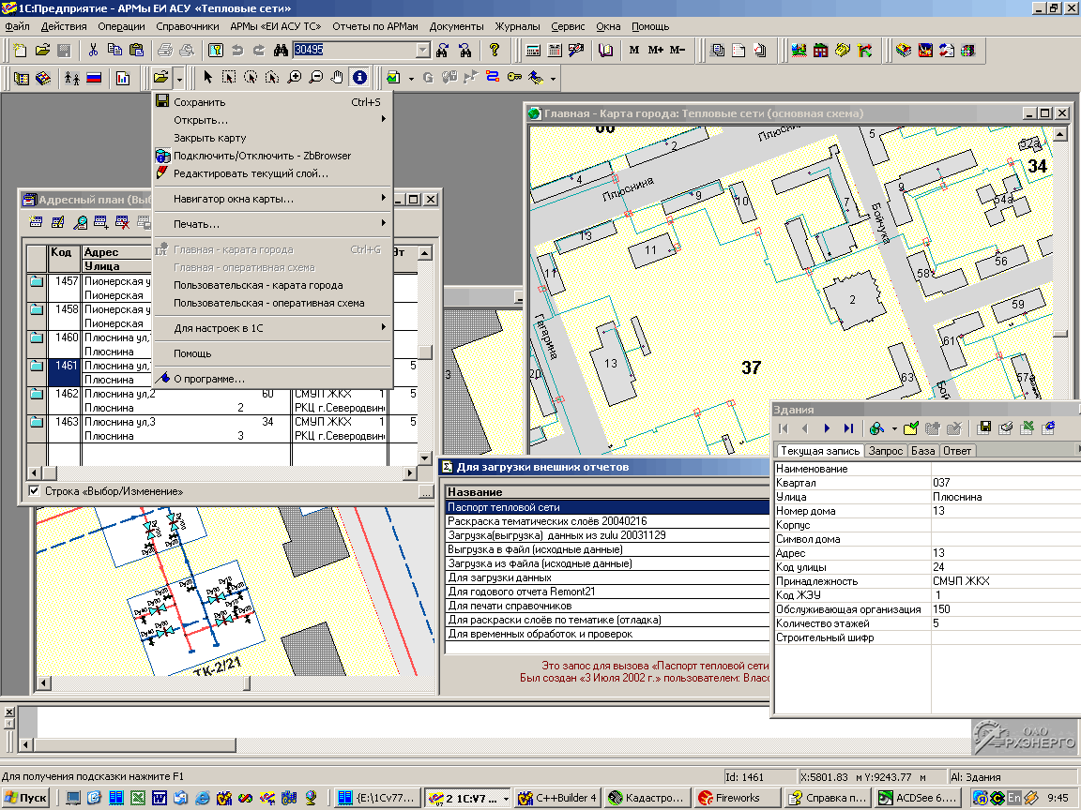1081x810 pixels.
Task: Activate the zoom out magnifier tool
Action: pos(316,78)
